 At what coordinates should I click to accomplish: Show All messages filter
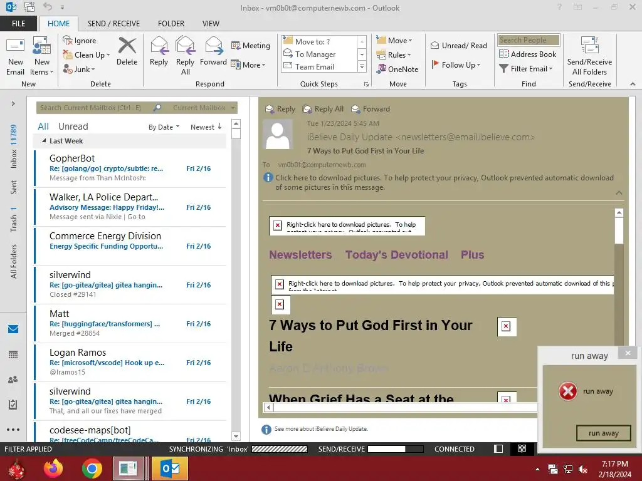click(43, 127)
